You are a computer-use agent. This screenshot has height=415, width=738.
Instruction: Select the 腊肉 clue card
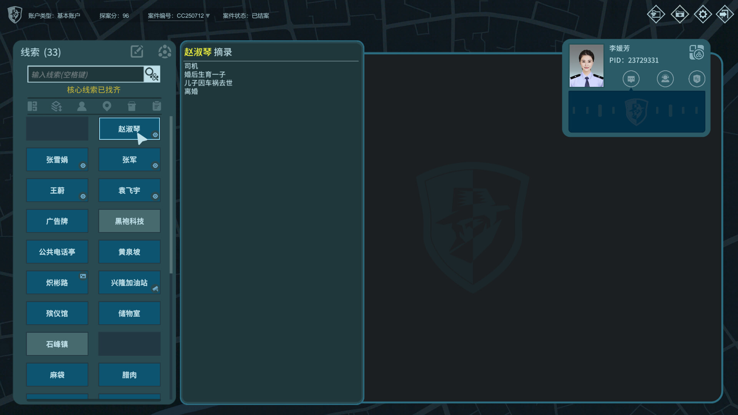(x=130, y=375)
